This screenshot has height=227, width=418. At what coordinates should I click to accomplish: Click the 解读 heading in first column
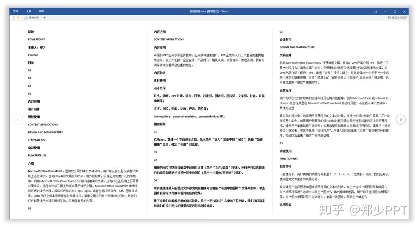click(31, 32)
